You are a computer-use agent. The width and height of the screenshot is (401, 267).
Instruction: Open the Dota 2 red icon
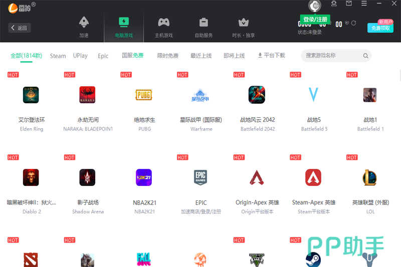(31, 259)
